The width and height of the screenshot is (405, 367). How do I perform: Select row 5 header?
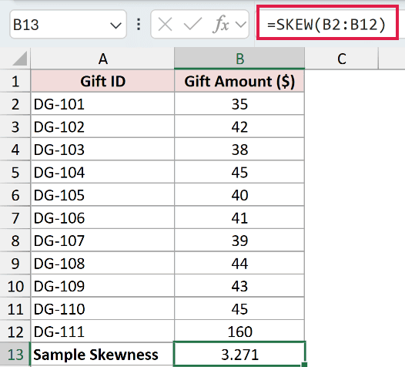(15, 172)
